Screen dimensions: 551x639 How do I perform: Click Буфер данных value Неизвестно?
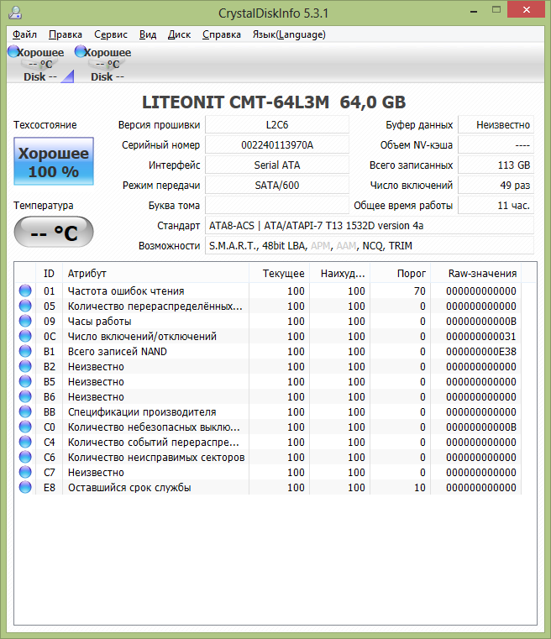(496, 125)
